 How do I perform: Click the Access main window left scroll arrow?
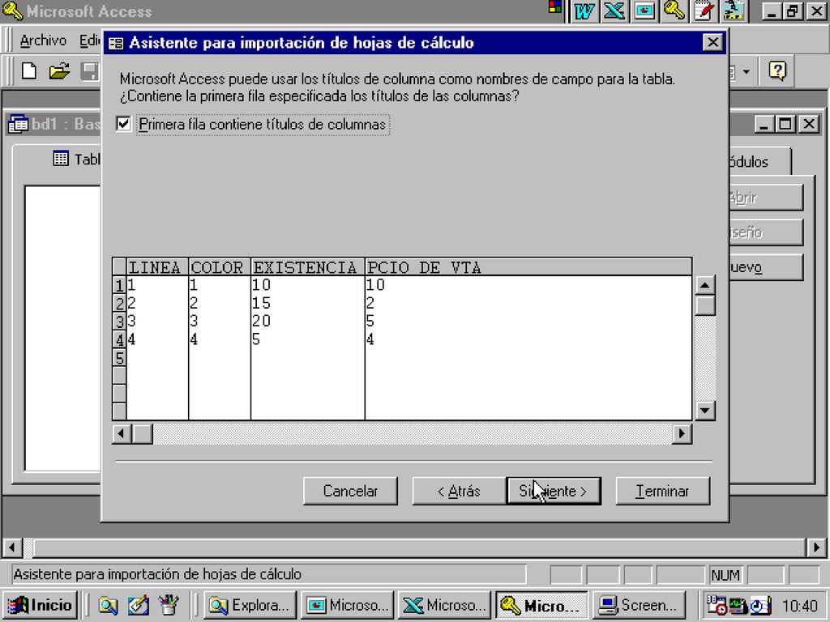[x=12, y=547]
